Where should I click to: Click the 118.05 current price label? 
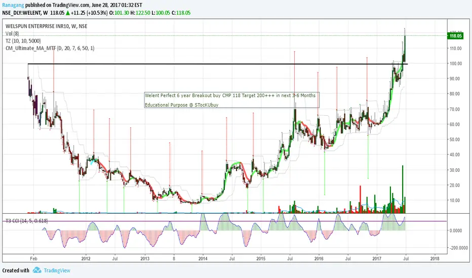click(x=455, y=36)
